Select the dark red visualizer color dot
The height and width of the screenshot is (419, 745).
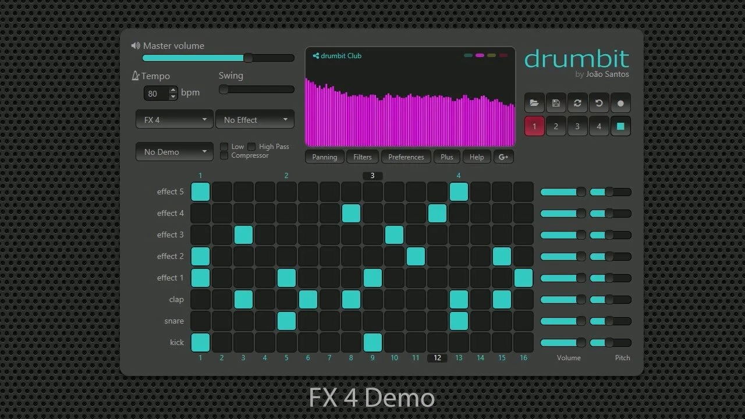(x=503, y=56)
